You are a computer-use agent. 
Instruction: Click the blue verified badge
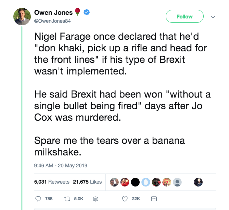point(86,12)
